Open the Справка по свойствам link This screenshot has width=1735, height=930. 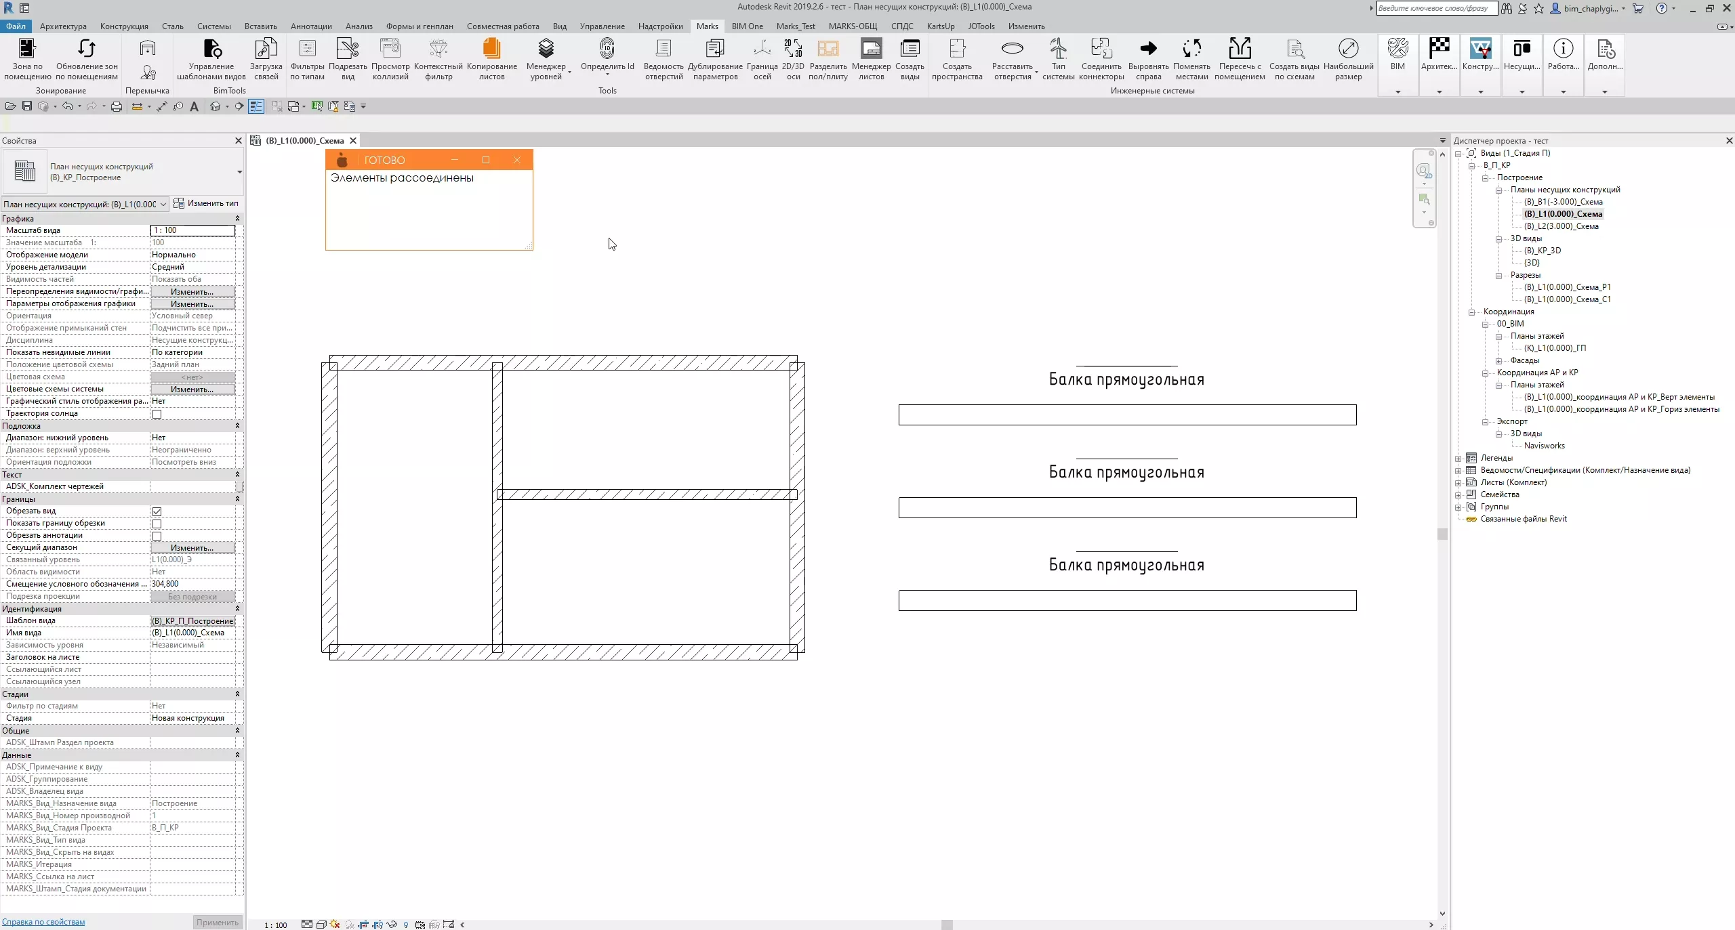(43, 922)
